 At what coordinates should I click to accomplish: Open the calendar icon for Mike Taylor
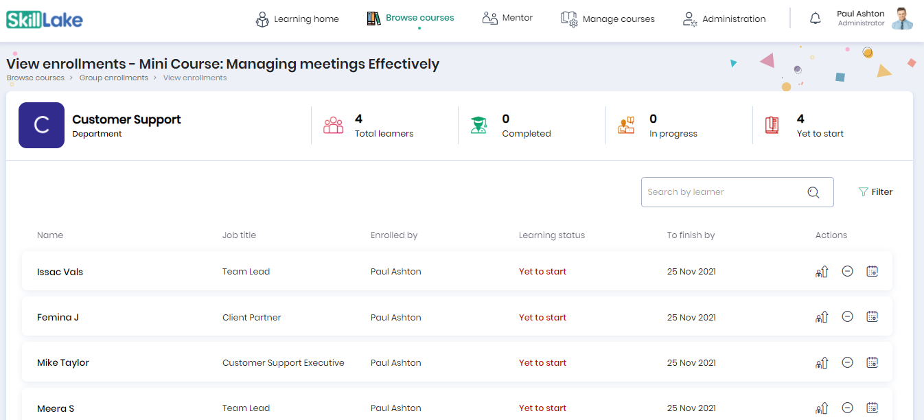pyautogui.click(x=872, y=362)
